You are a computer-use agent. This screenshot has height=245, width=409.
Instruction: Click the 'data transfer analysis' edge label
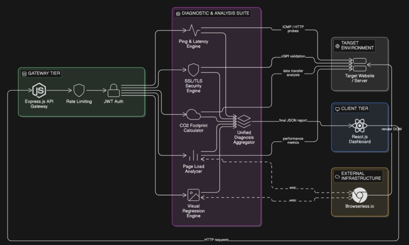coord(293,73)
